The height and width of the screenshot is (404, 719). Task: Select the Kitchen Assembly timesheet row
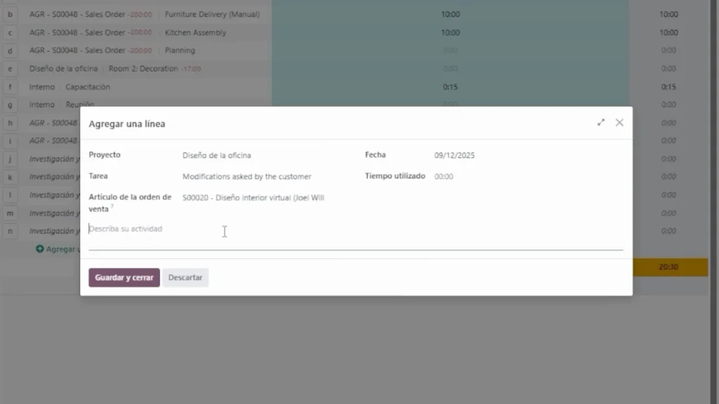point(195,32)
